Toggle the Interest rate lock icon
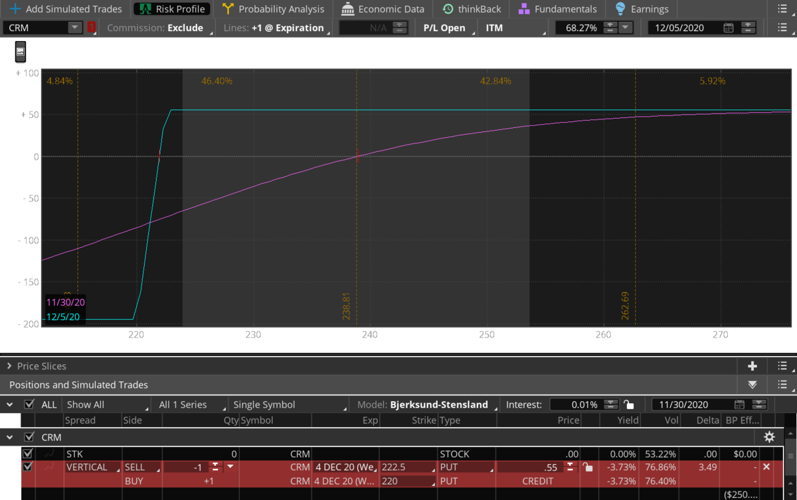Viewport: 797px width, 500px height. [x=629, y=405]
